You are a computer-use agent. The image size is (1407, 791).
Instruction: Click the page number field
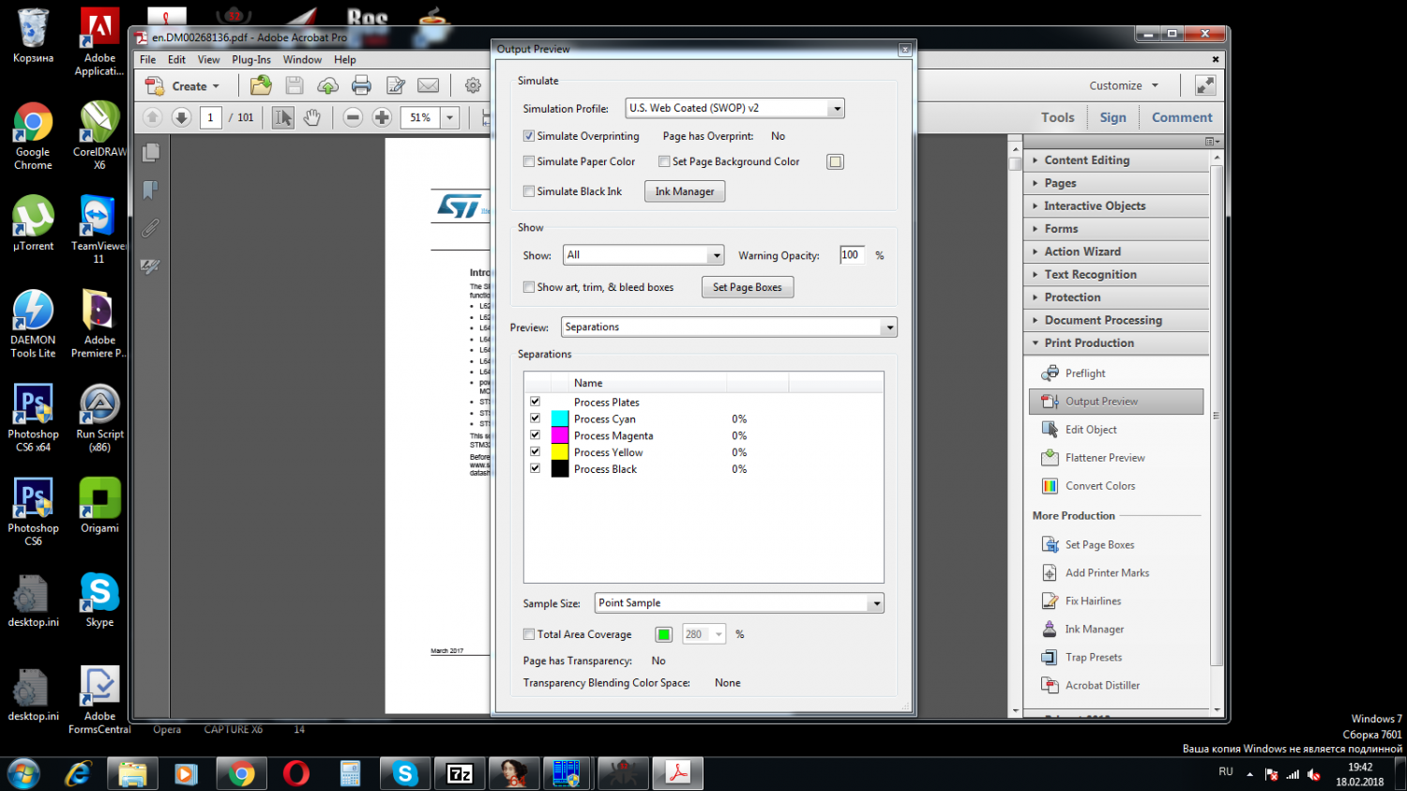click(x=210, y=117)
